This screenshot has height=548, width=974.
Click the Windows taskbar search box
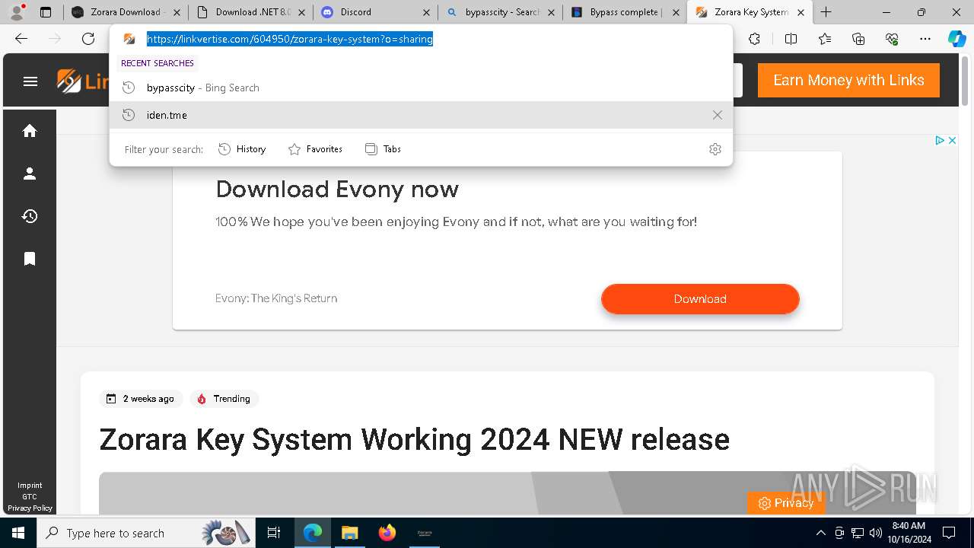(x=145, y=533)
